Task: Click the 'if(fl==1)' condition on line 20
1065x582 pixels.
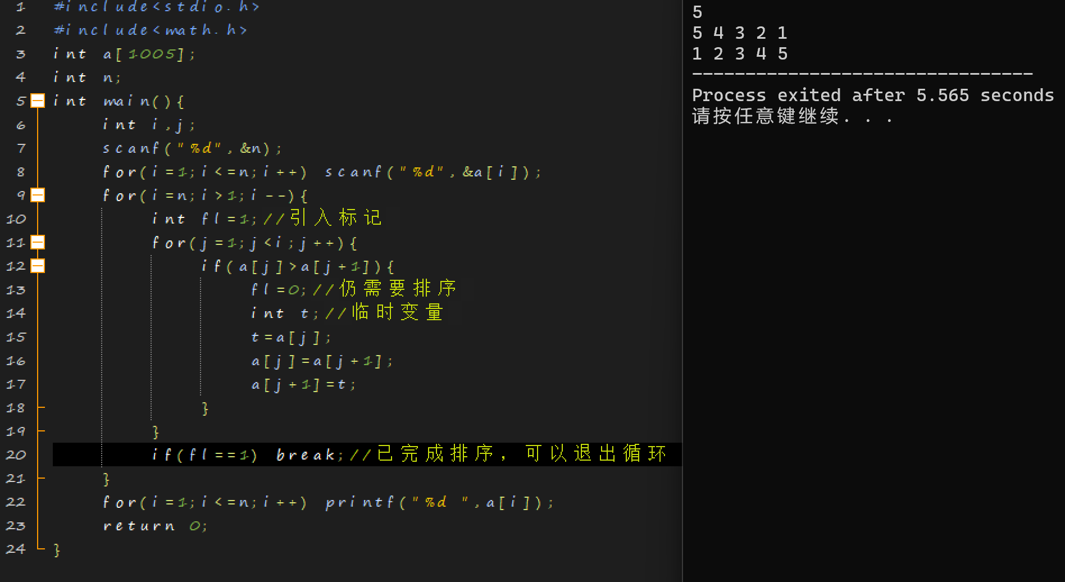Action: [204, 454]
